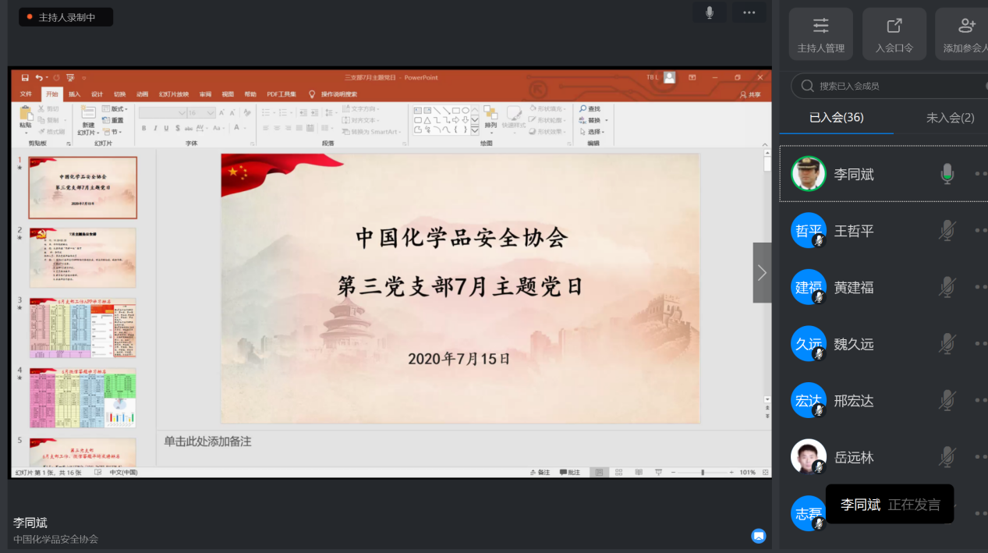The width and height of the screenshot is (988, 553).
Task: Open more options for 王哲平
Action: (979, 231)
